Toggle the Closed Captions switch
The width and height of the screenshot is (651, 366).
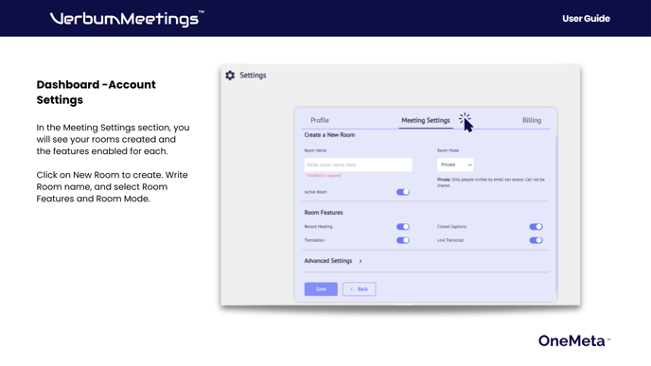tap(536, 227)
